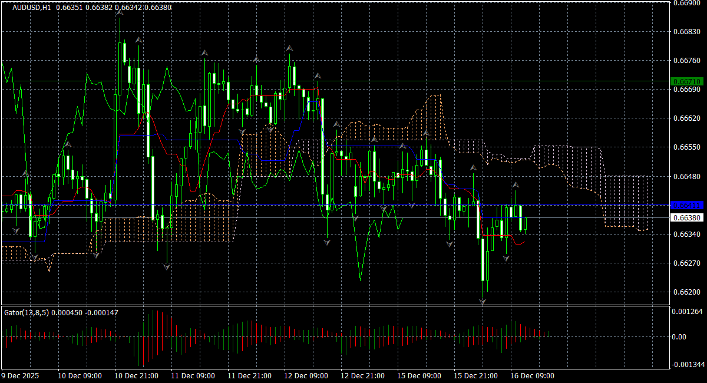Click the blue 0.66411 price tag
The width and height of the screenshot is (707, 383).
pos(687,205)
